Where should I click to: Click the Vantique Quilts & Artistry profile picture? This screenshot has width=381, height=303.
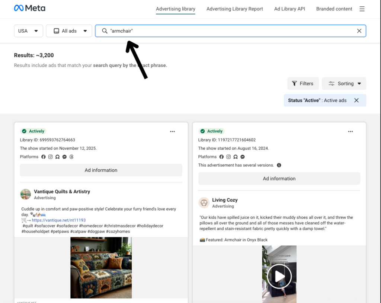coord(25,194)
